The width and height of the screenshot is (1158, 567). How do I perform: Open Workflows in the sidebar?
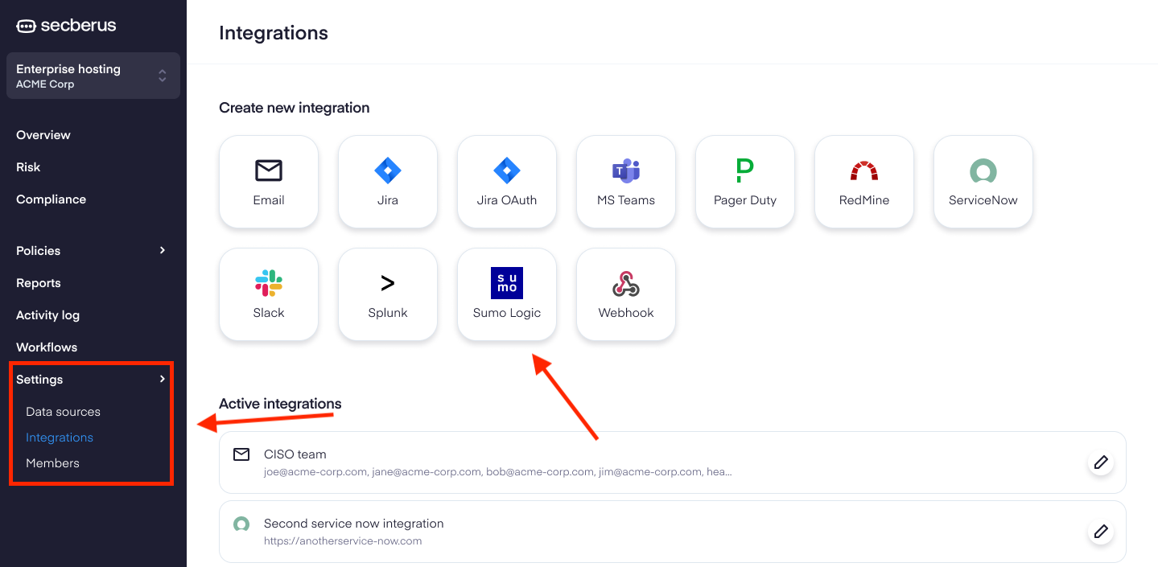click(x=47, y=347)
